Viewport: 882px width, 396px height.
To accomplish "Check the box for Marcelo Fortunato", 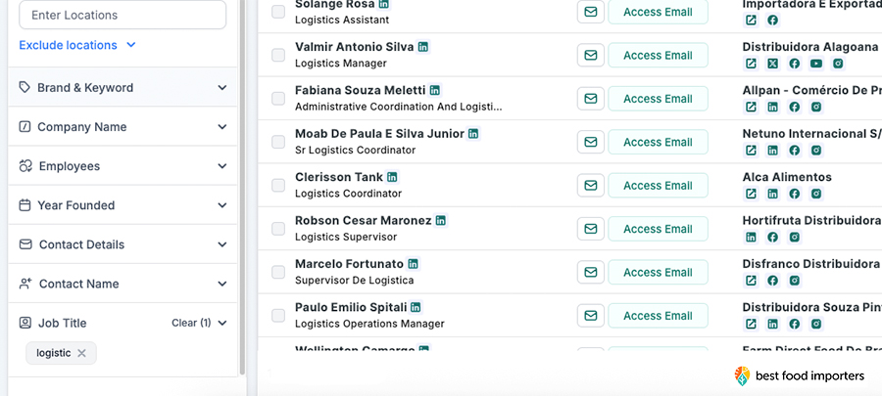I will point(278,272).
